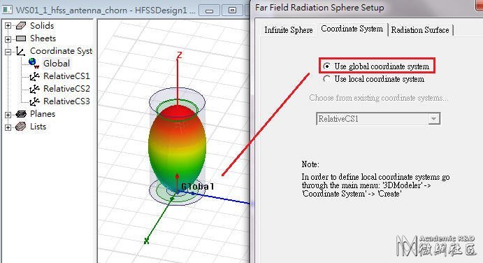Switch to the Infinite Sphere tab
483x263 pixels.
pos(288,30)
